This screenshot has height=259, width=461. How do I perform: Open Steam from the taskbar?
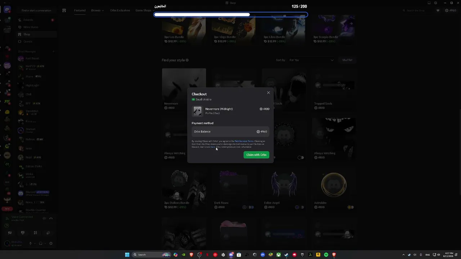click(286, 255)
